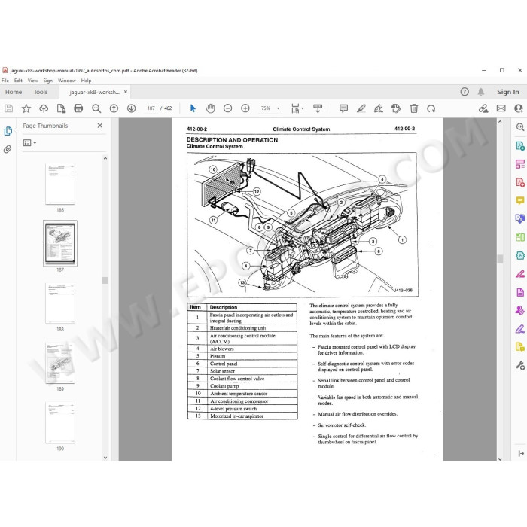
Task: Open the Attachments paperclip panel
Action: pyautogui.click(x=8, y=149)
